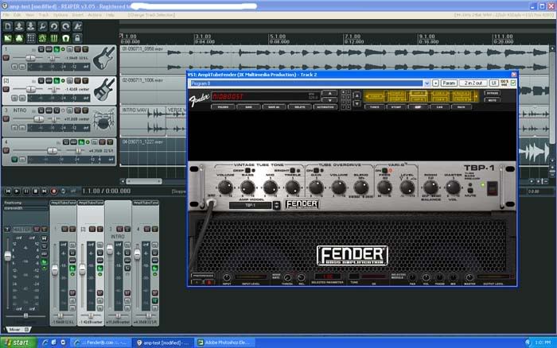Click the Undo arrow in main toolbar
Image resolution: width=557 pixels, height=348 pixels.
coord(56,26)
